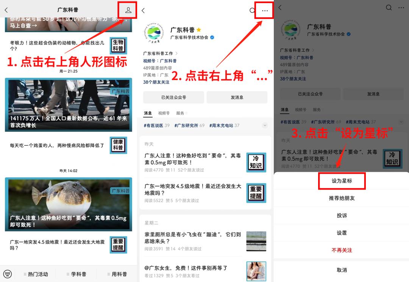Tap the 重要提醒 badge in middle article list
409x282 pixels.
(256, 193)
